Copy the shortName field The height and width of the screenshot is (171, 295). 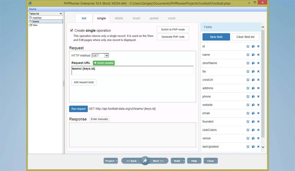(253, 63)
